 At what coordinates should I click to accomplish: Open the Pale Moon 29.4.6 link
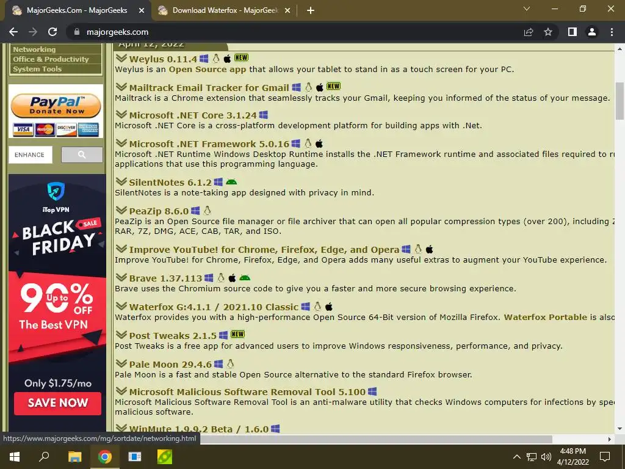(171, 365)
